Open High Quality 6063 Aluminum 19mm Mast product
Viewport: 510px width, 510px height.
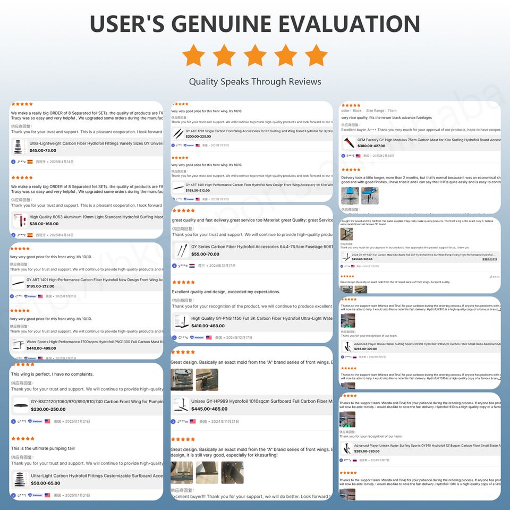[96, 217]
